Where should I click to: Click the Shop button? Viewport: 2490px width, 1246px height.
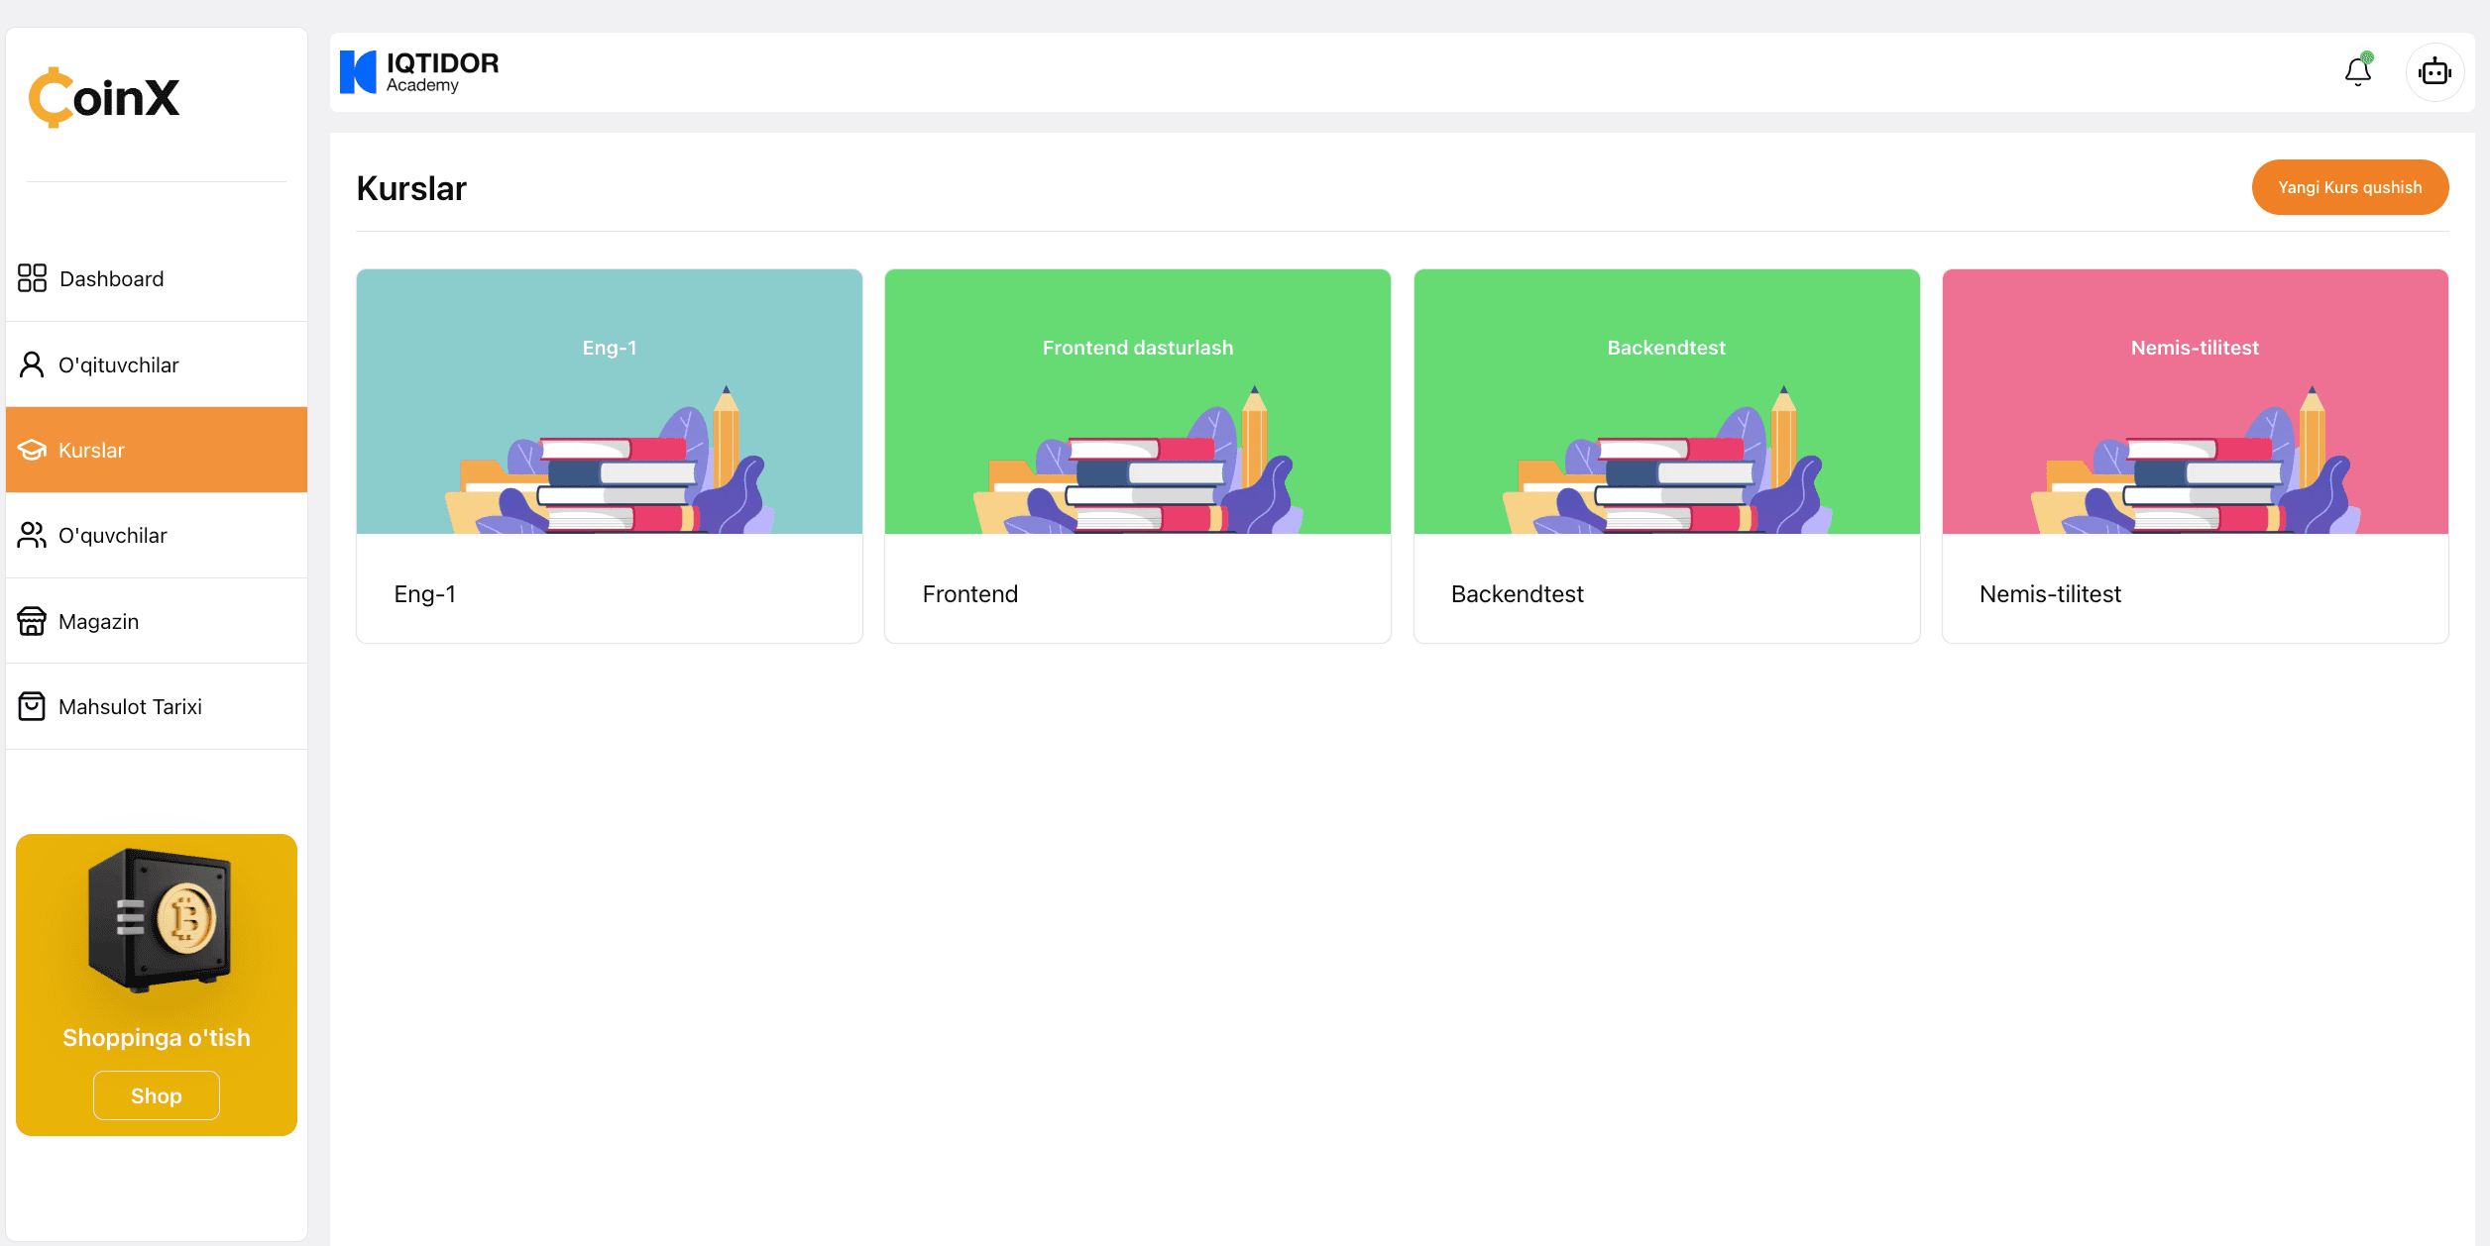pyautogui.click(x=156, y=1095)
